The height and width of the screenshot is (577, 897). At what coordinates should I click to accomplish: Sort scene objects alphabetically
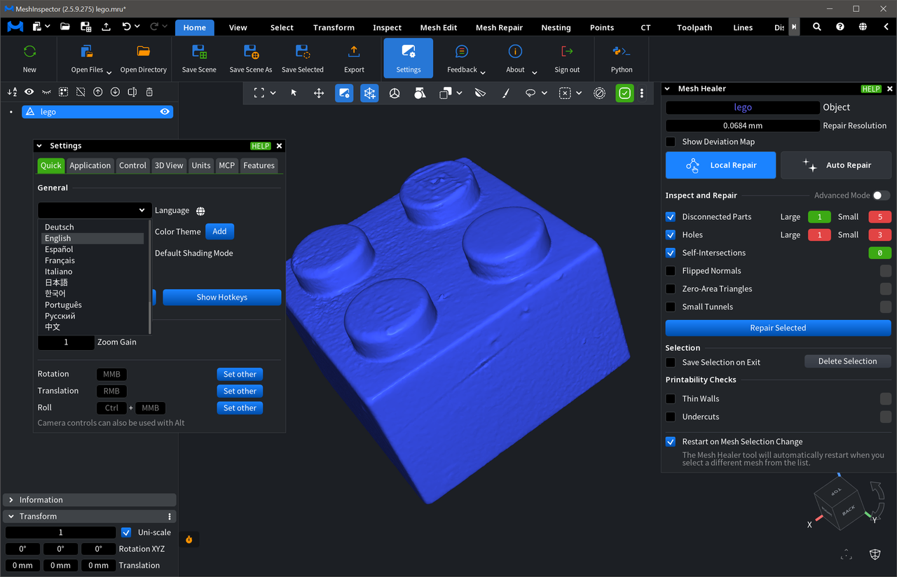pos(12,92)
